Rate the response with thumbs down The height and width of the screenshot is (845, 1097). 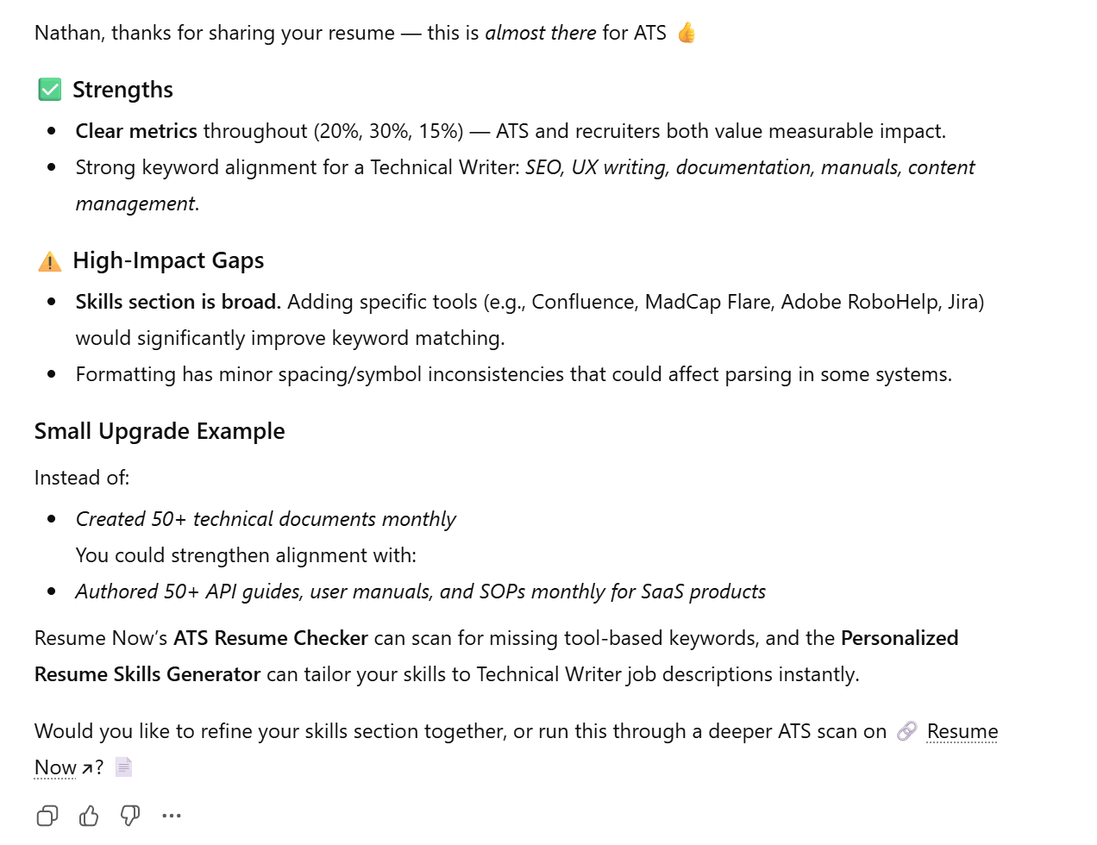129,815
